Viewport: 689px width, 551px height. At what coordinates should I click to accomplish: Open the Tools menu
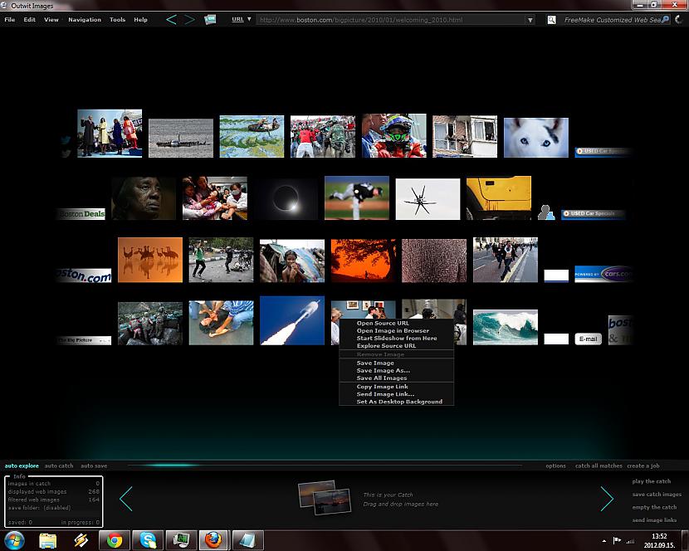[x=117, y=19]
